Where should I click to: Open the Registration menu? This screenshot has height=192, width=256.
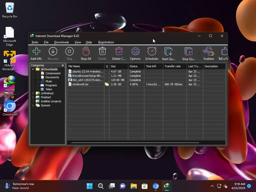(106, 42)
